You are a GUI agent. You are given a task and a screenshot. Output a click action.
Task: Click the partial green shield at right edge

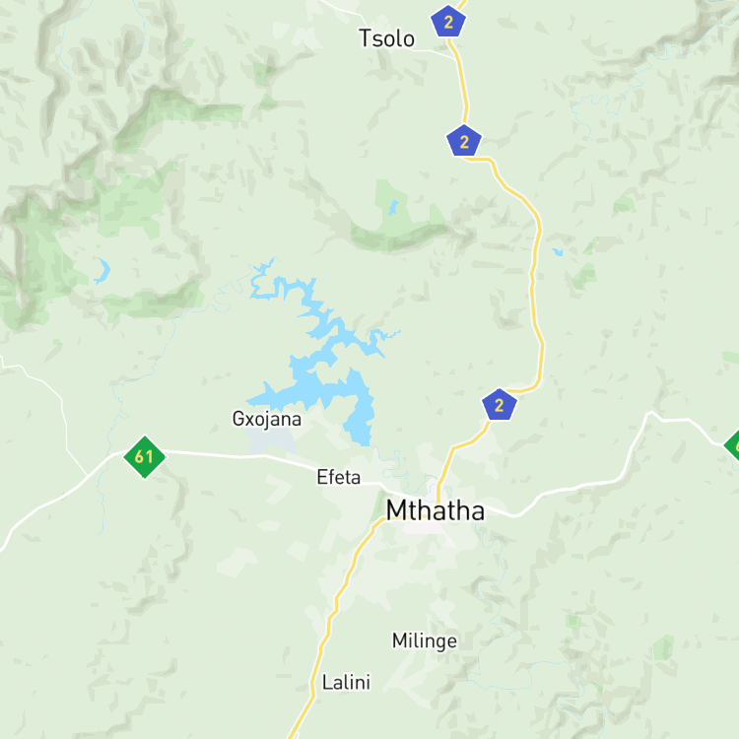coord(732,445)
